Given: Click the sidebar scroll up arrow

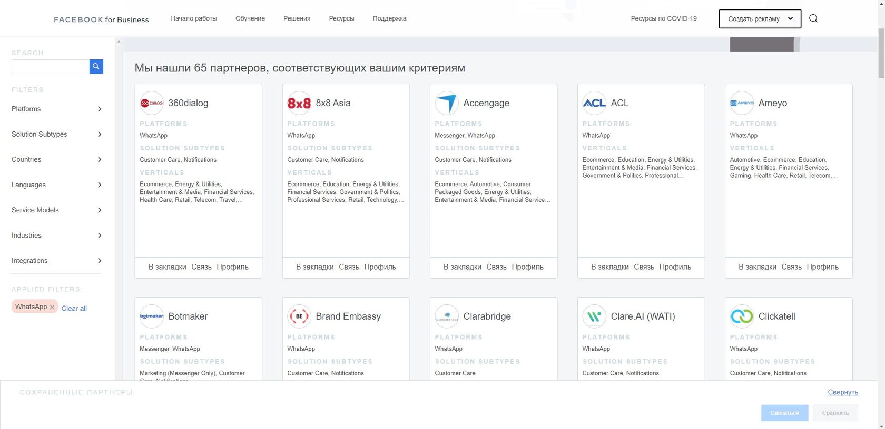Looking at the screenshot, I should [119, 41].
